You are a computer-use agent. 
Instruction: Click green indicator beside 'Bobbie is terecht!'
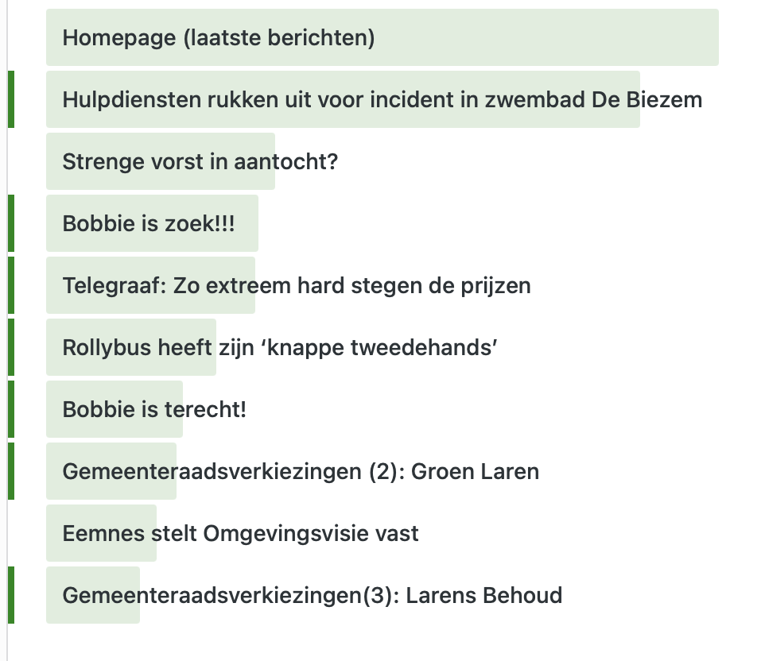(x=11, y=409)
